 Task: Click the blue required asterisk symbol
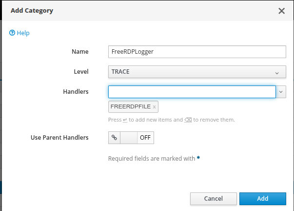(198, 158)
